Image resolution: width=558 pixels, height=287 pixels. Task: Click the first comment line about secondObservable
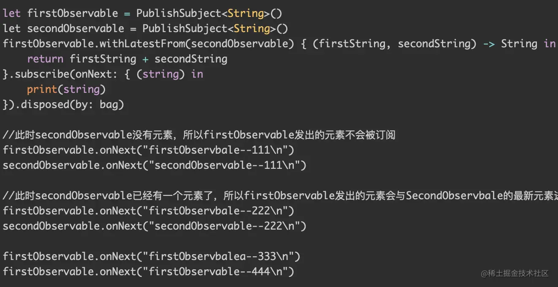click(199, 135)
